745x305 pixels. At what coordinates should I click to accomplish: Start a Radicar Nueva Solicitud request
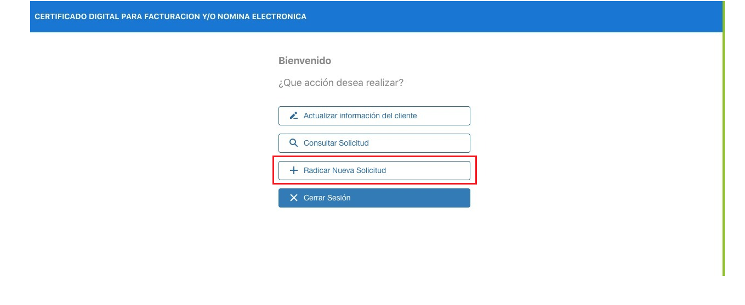(374, 170)
